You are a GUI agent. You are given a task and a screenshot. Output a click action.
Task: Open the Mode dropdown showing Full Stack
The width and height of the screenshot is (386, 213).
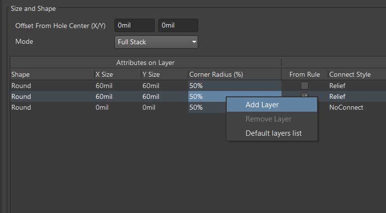tap(156, 42)
